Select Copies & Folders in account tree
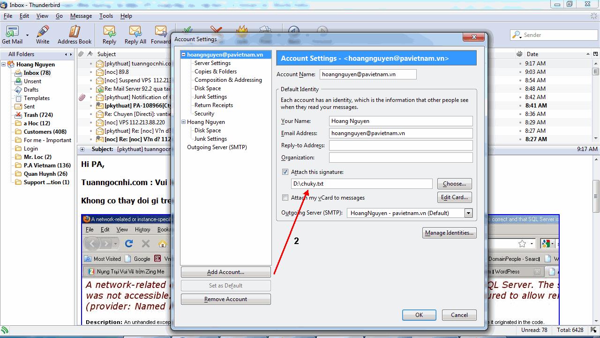This screenshot has width=600, height=338. pos(216,72)
